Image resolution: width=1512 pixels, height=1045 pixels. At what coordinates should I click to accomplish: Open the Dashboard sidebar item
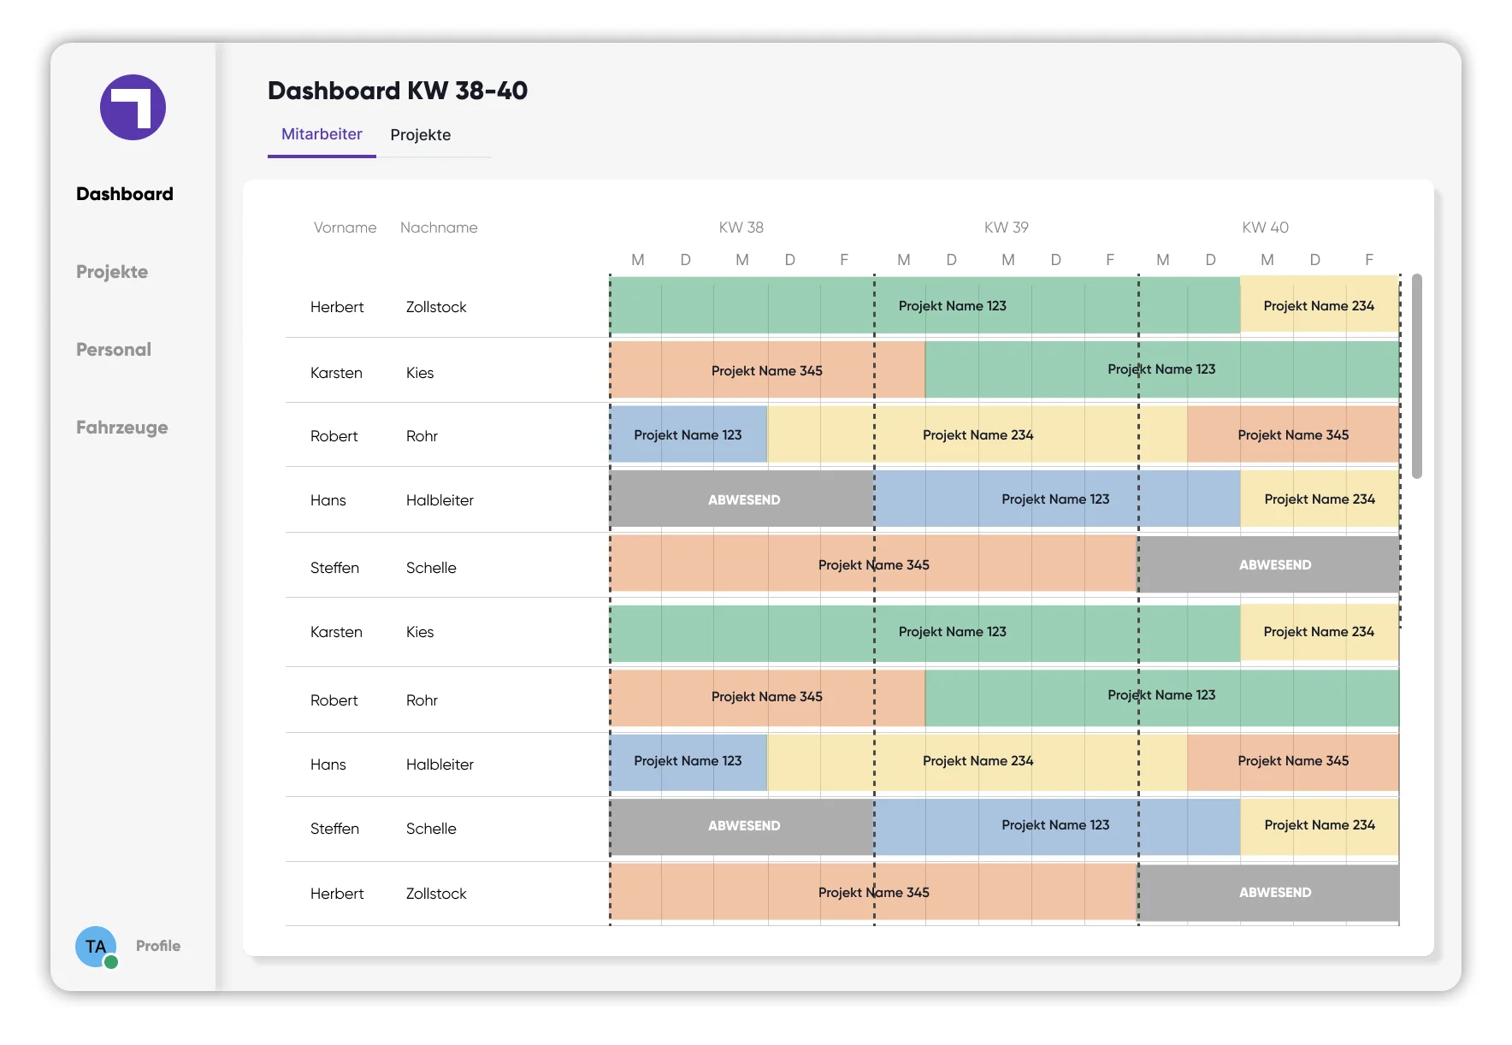pos(125,194)
